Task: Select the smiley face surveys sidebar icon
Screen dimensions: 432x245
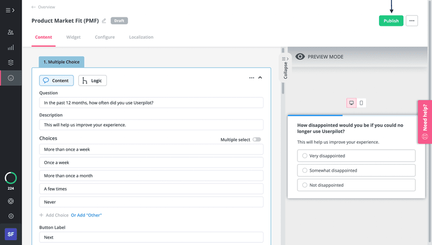Action: pyautogui.click(x=11, y=78)
